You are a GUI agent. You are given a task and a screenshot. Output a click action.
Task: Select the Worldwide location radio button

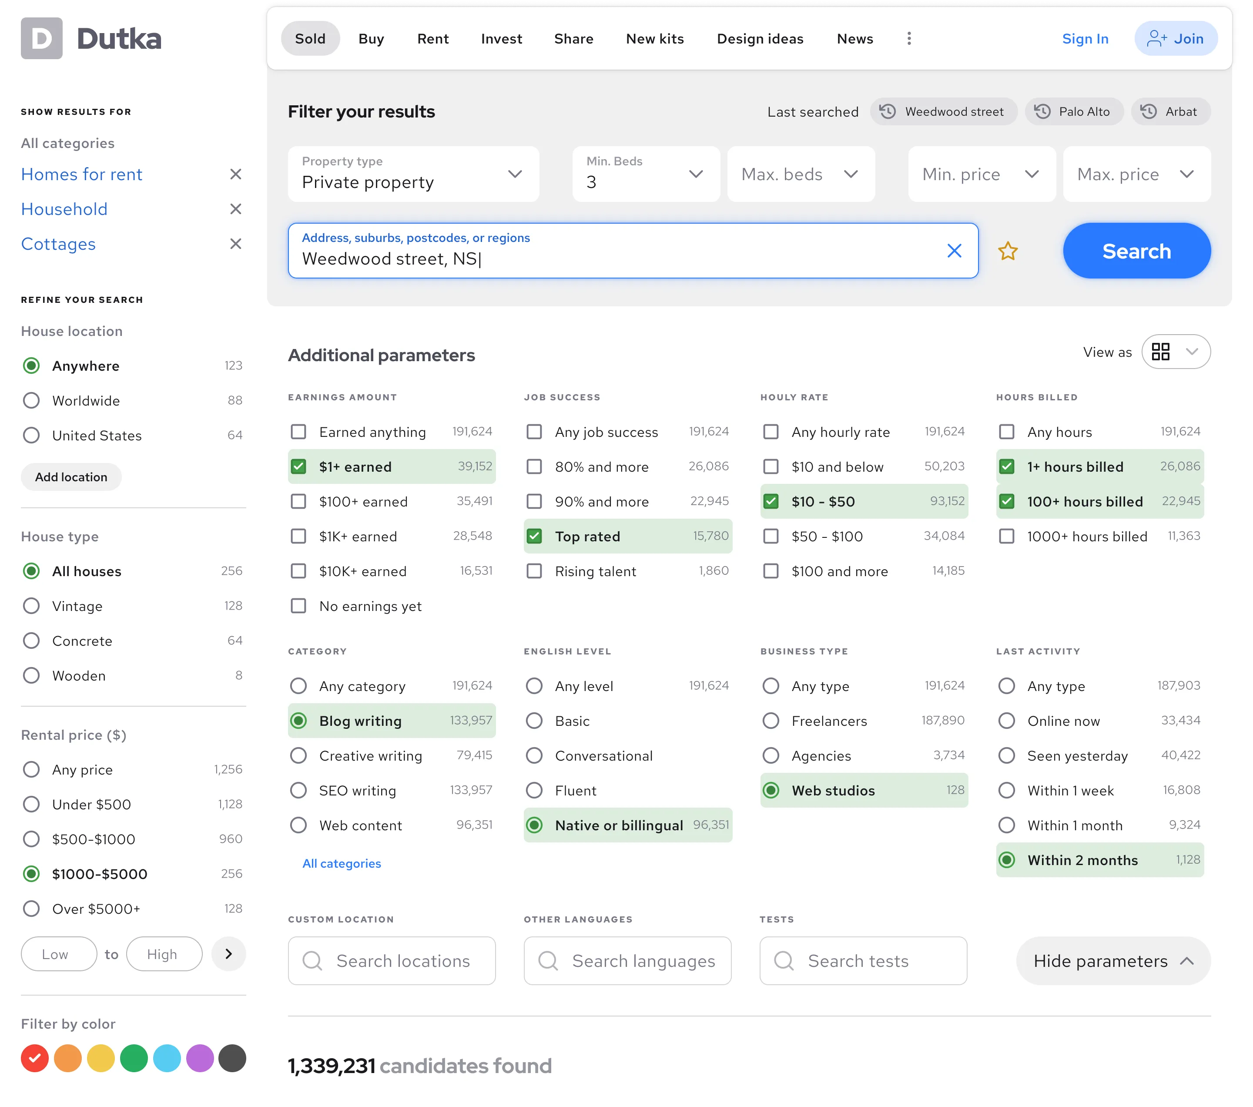pos(31,401)
